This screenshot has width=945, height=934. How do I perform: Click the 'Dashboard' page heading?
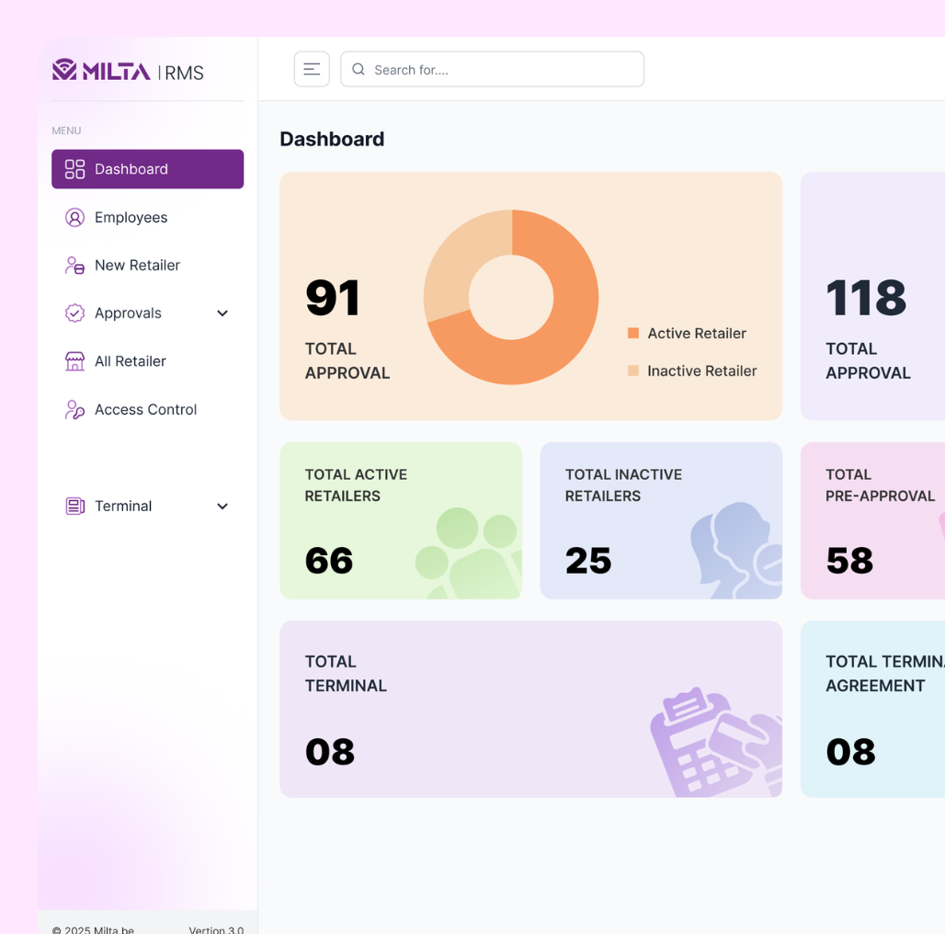click(x=332, y=139)
